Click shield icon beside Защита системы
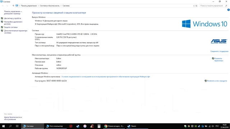The height and width of the screenshot is (129, 230). [x=2, y=27]
